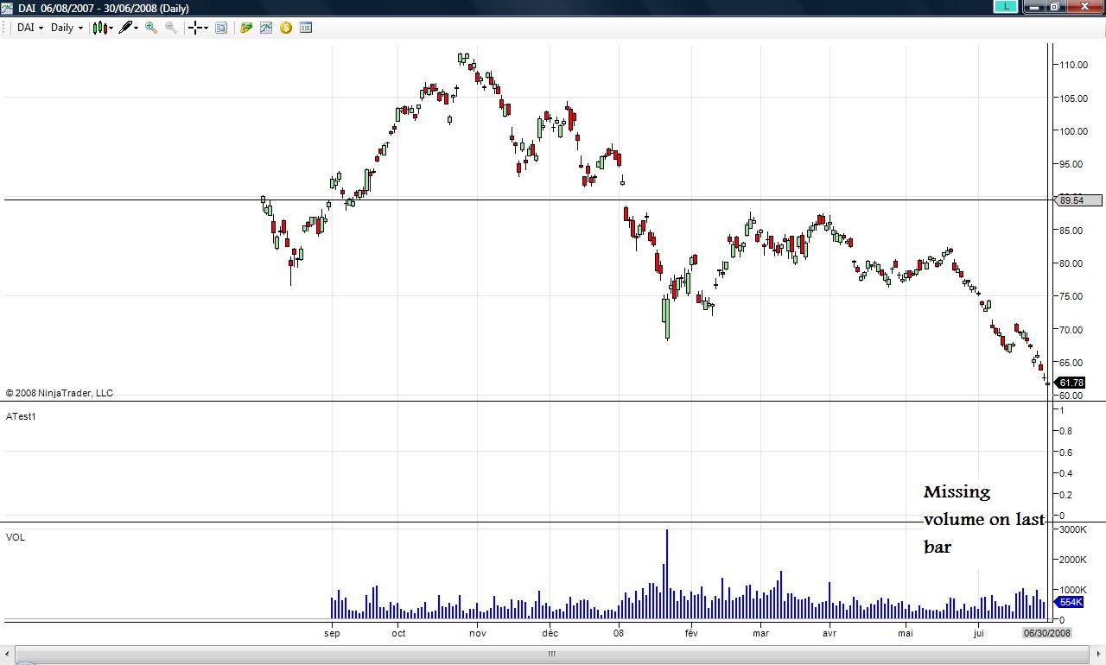The width and height of the screenshot is (1106, 665).
Task: Open the indicators chart icon
Action: (x=266, y=28)
